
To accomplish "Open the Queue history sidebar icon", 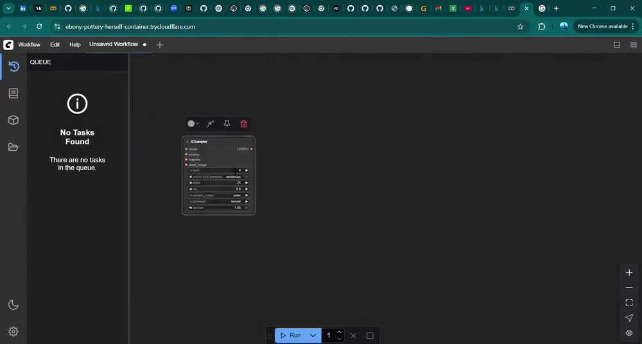I will click(13, 66).
